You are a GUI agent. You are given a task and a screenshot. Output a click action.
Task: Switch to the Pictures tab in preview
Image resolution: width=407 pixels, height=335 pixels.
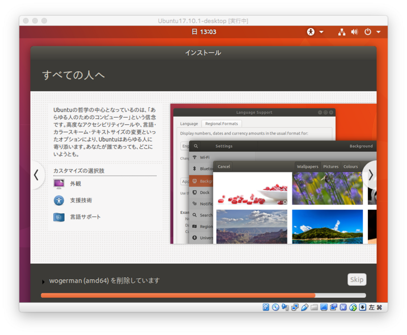(331, 166)
